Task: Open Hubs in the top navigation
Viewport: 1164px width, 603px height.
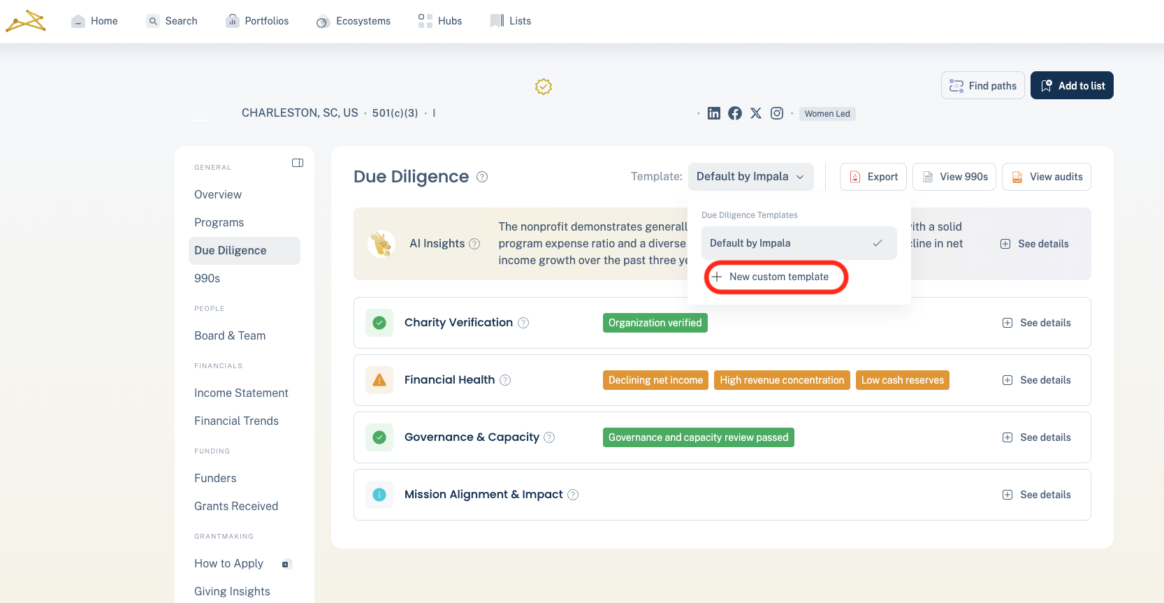Action: coord(440,21)
